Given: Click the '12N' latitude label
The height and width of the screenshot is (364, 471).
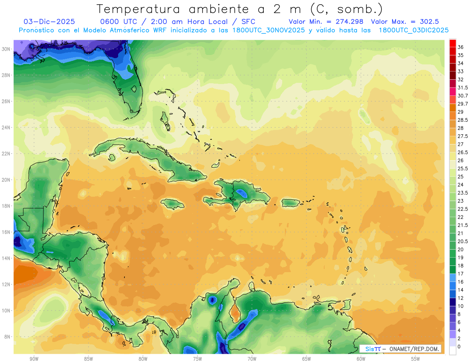Looking at the screenshot, I should tap(7, 284).
